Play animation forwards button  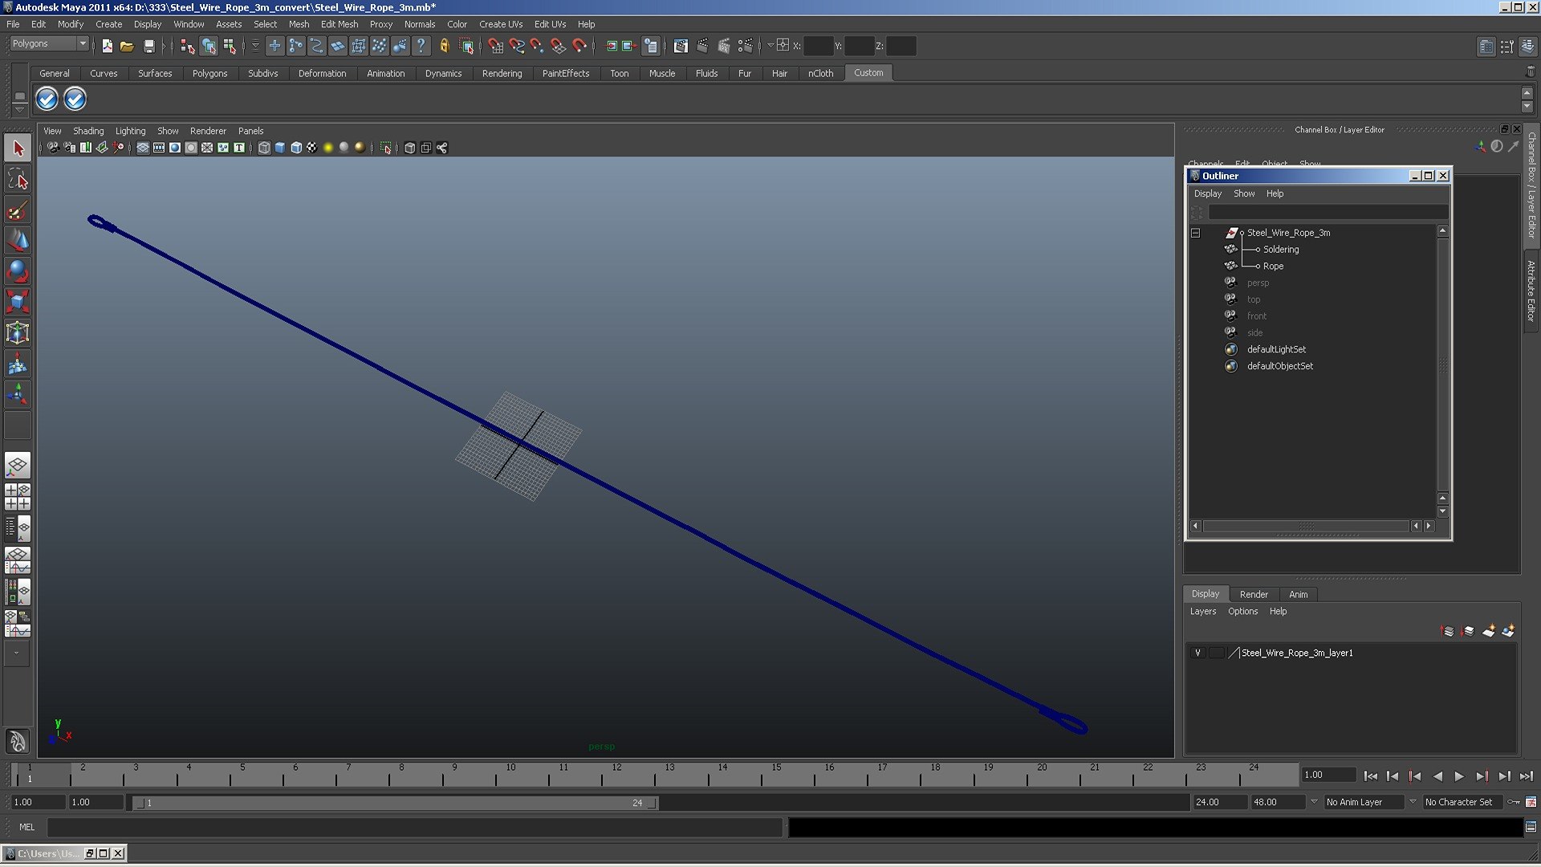coord(1459,776)
